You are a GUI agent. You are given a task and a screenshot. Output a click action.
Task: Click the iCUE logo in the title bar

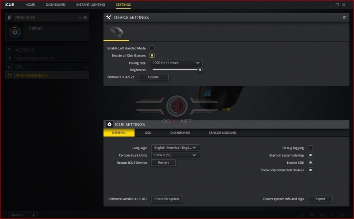coord(9,5)
